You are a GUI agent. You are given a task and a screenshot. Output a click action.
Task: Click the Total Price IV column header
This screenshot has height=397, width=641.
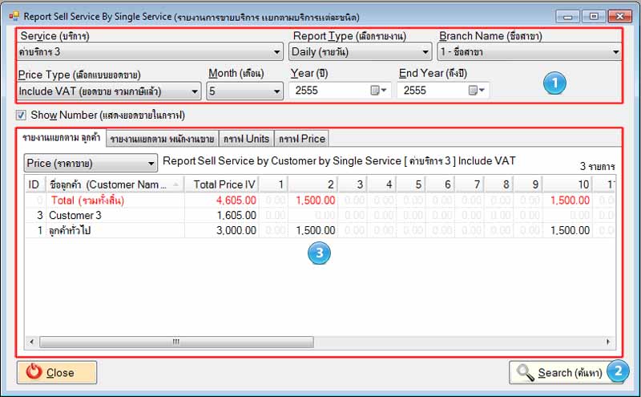point(224,184)
